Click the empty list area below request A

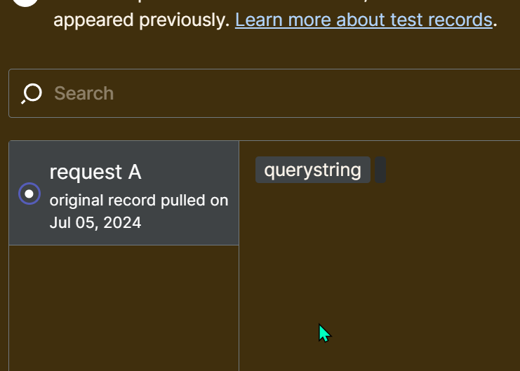124,308
